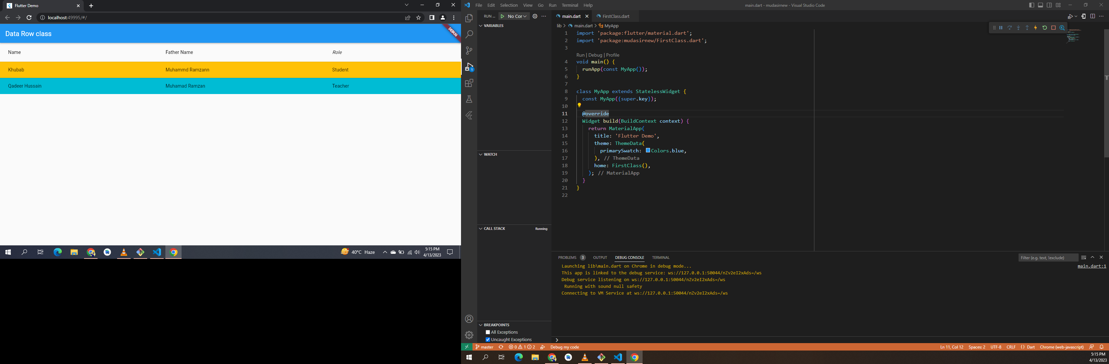Screen dimensions: 1109x364
Task: Select the Testing flask icon in sidebar
Action: click(x=469, y=99)
